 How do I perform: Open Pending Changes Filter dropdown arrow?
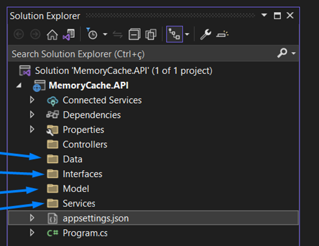point(105,34)
